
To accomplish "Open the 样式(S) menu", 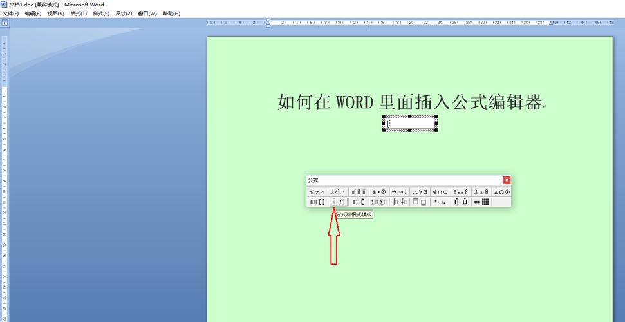I will 101,14.
